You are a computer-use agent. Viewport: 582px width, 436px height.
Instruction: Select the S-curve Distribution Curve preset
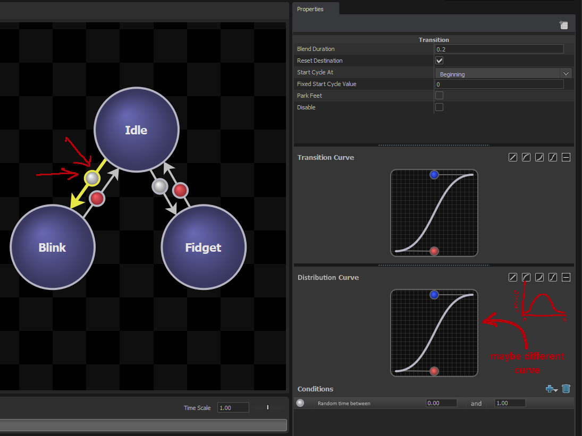point(553,277)
